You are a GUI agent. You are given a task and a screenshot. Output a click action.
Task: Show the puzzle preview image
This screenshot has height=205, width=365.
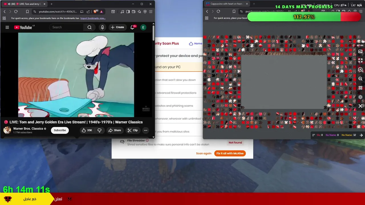click(360, 52)
